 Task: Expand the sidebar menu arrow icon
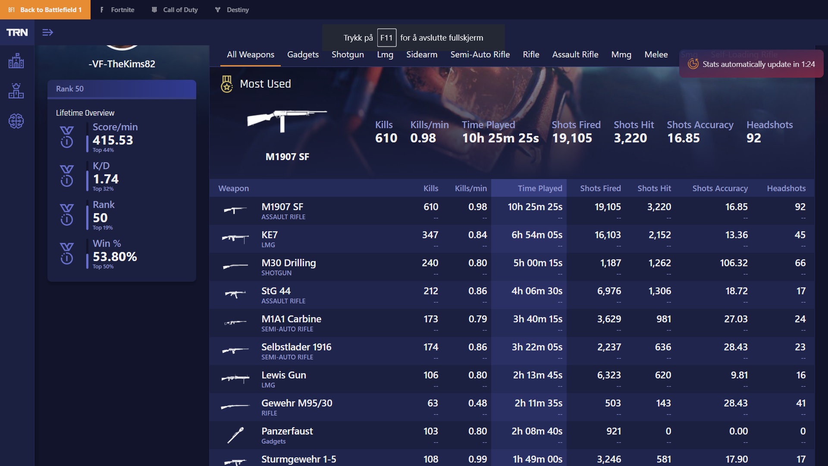point(47,32)
